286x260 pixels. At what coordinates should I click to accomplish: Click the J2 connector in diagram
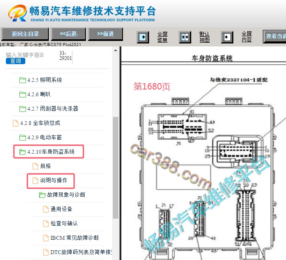click(x=200, y=218)
